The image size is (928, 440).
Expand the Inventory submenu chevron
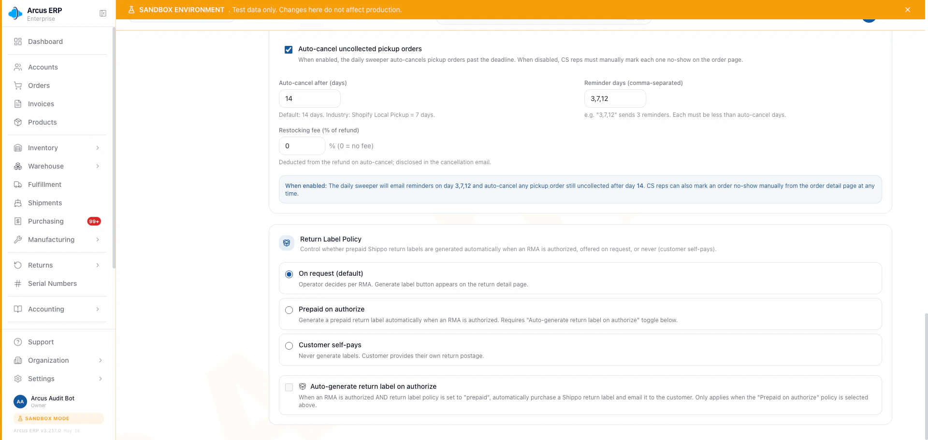[x=98, y=148]
